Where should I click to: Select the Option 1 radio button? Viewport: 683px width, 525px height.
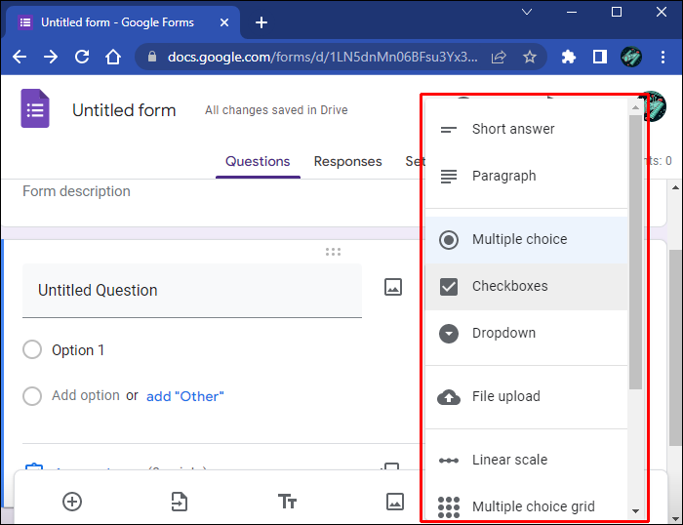pyautogui.click(x=32, y=350)
